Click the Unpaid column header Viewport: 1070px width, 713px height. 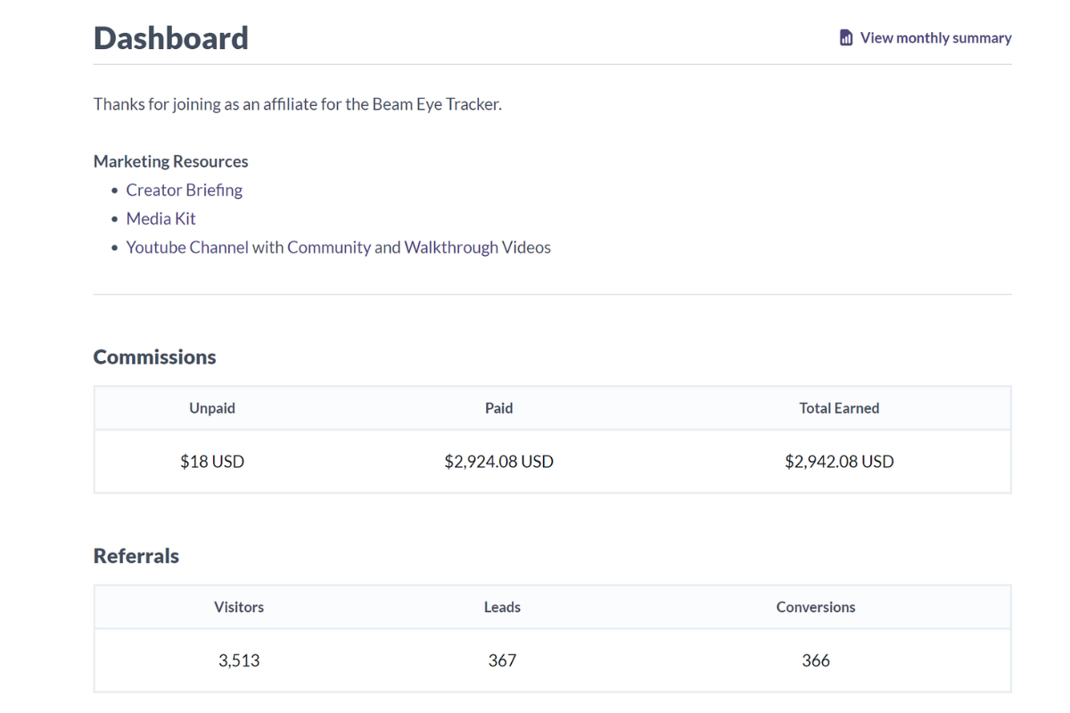pyautogui.click(x=212, y=408)
